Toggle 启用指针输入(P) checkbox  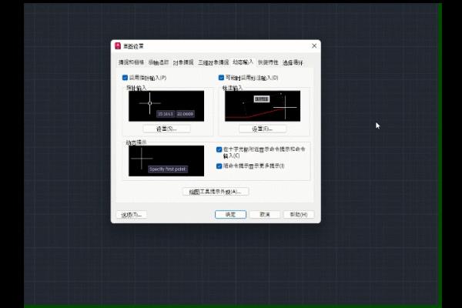pos(125,78)
